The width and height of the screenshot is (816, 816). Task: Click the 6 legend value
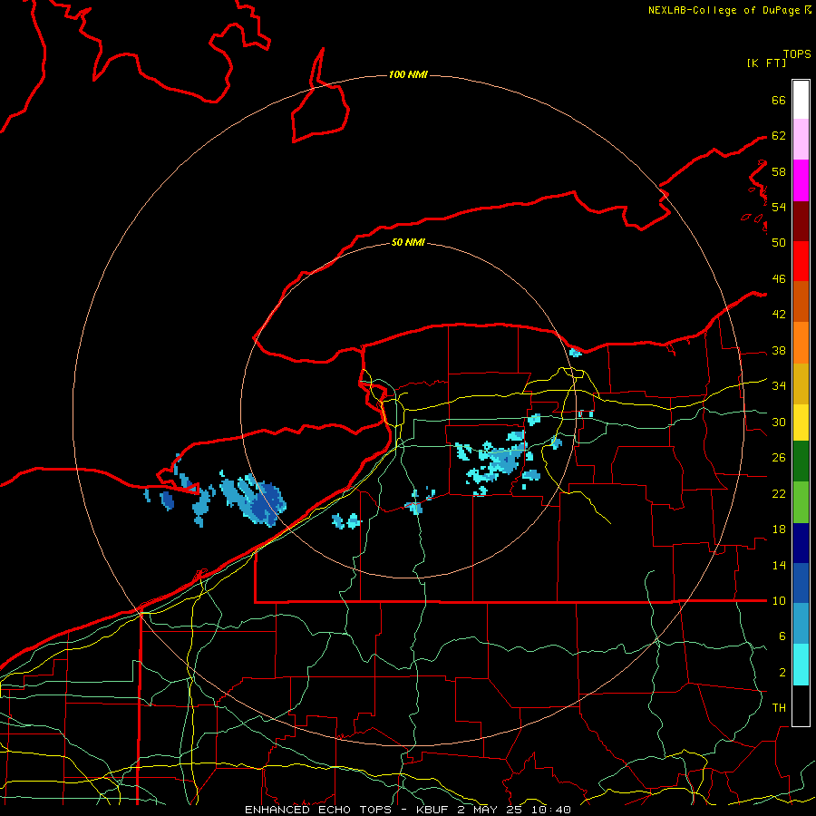coord(782,636)
